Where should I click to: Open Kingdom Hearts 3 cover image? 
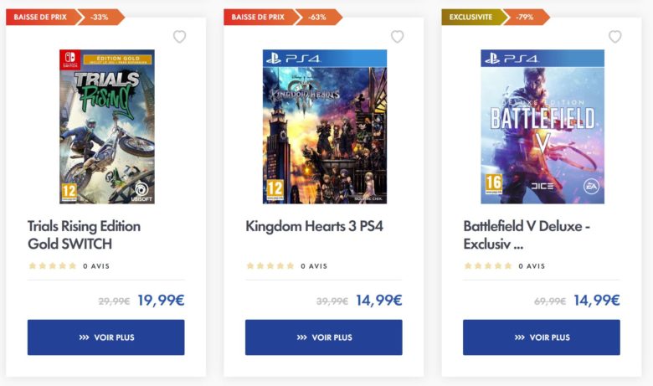[x=324, y=126]
